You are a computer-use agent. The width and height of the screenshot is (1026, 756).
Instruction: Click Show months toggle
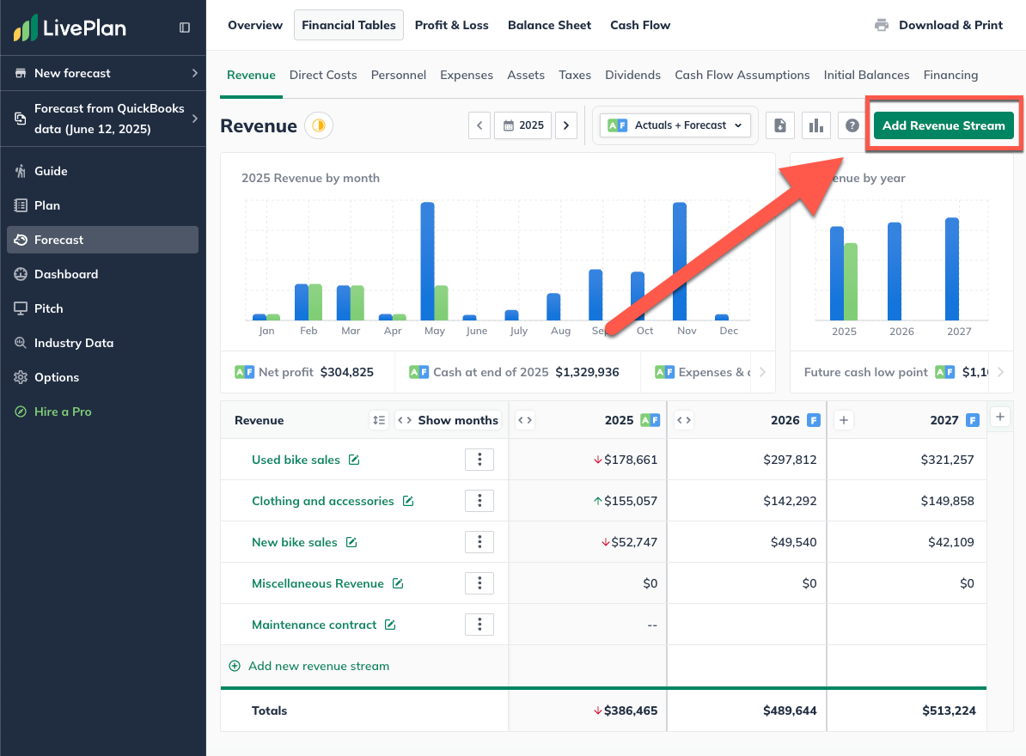[x=449, y=420]
